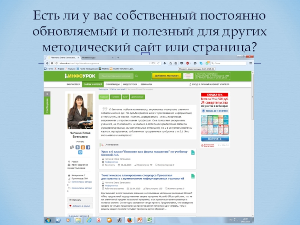Click the blue Skype toolbar icon

tap(201, 63)
